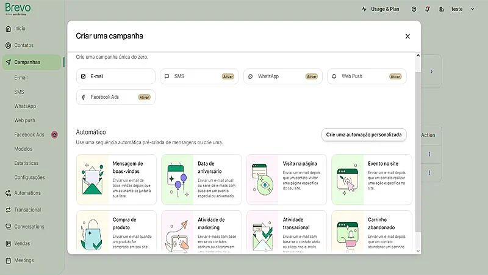Open the notifications bell icon

point(427,9)
